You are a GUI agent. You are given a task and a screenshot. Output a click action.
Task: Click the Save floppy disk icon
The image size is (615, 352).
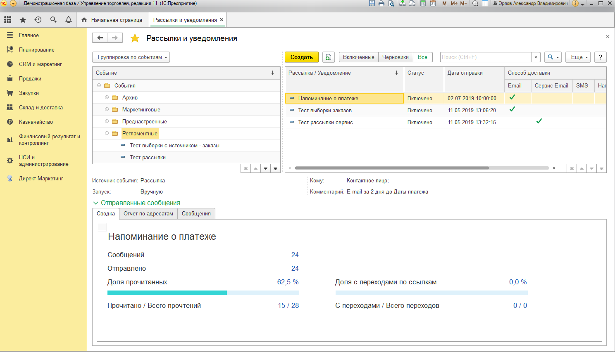tap(372, 3)
